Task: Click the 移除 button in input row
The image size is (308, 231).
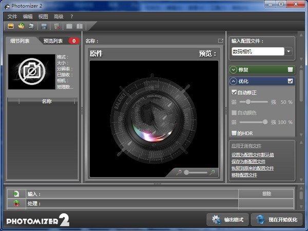Action: point(266,194)
